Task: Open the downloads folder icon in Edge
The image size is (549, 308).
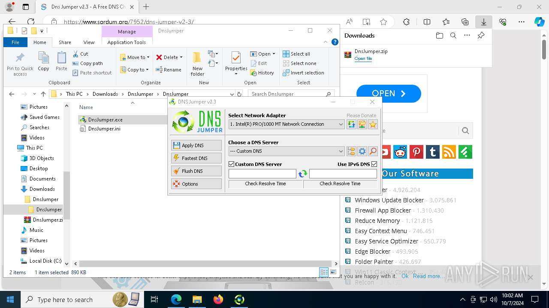Action: pos(439,36)
